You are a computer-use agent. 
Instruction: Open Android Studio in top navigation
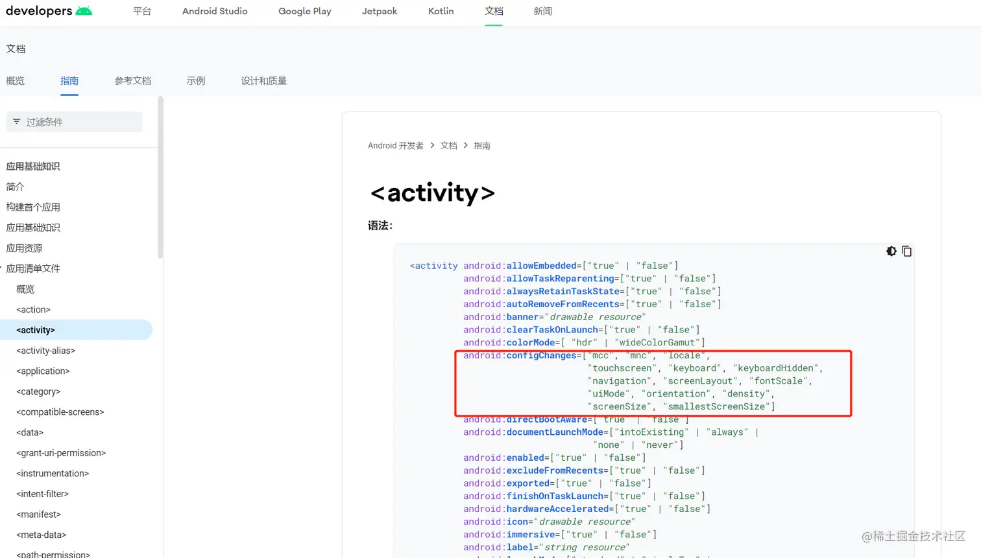coord(215,11)
